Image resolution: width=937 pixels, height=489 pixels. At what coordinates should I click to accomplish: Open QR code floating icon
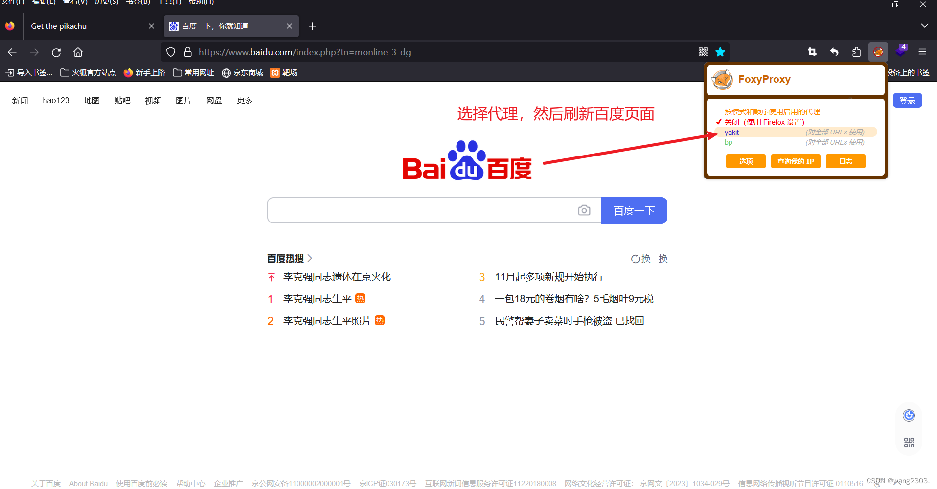909,443
